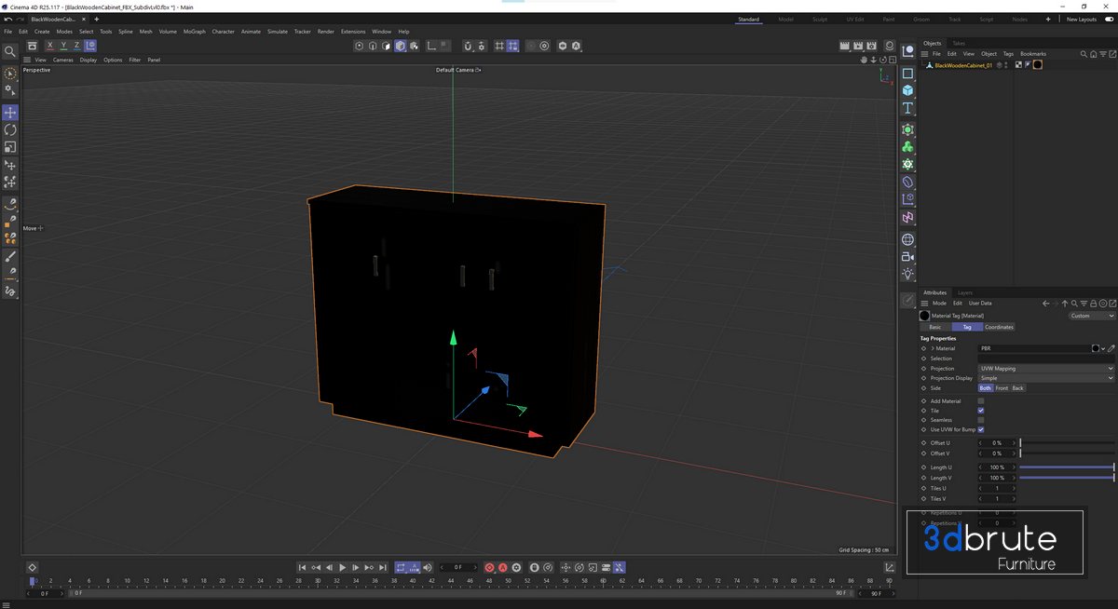Viewport: 1118px width, 609px height.
Task: Click the Text spline tool icon
Action: [x=907, y=109]
